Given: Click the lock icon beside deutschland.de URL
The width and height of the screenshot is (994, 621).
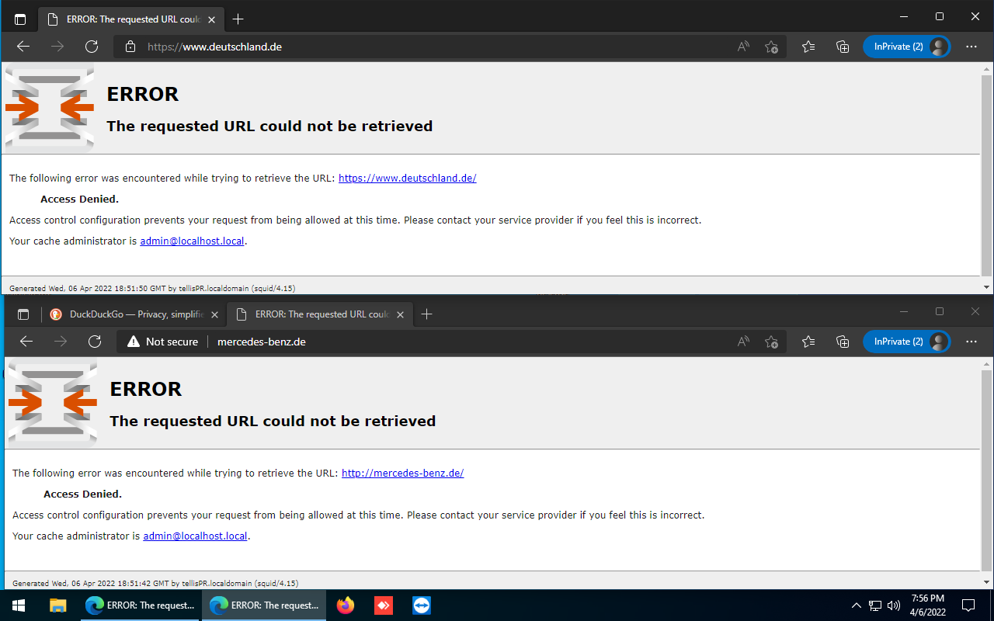Looking at the screenshot, I should click(x=130, y=47).
